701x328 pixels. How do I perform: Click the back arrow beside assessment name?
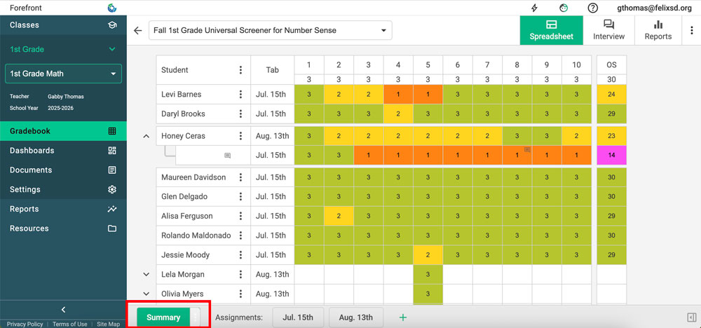click(x=138, y=31)
